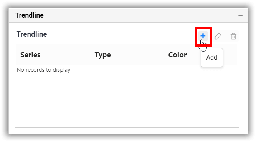Click the red-outlined box around the plus button
The height and width of the screenshot is (142, 256).
point(203,37)
